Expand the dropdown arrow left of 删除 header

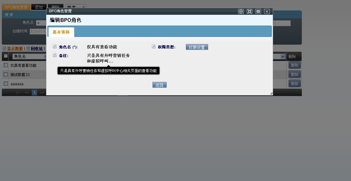[283, 57]
